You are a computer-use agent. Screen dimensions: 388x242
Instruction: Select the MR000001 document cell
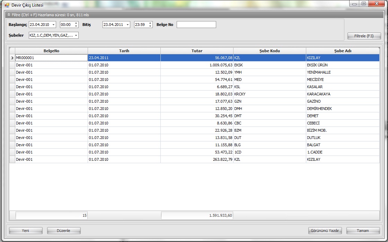click(52, 58)
